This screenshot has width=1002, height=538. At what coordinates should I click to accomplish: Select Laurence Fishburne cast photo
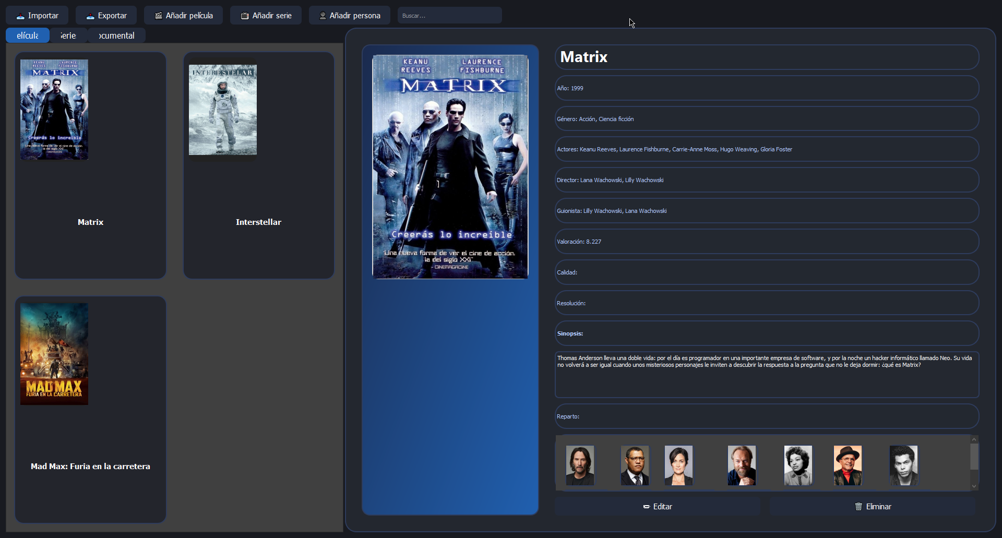click(x=635, y=465)
